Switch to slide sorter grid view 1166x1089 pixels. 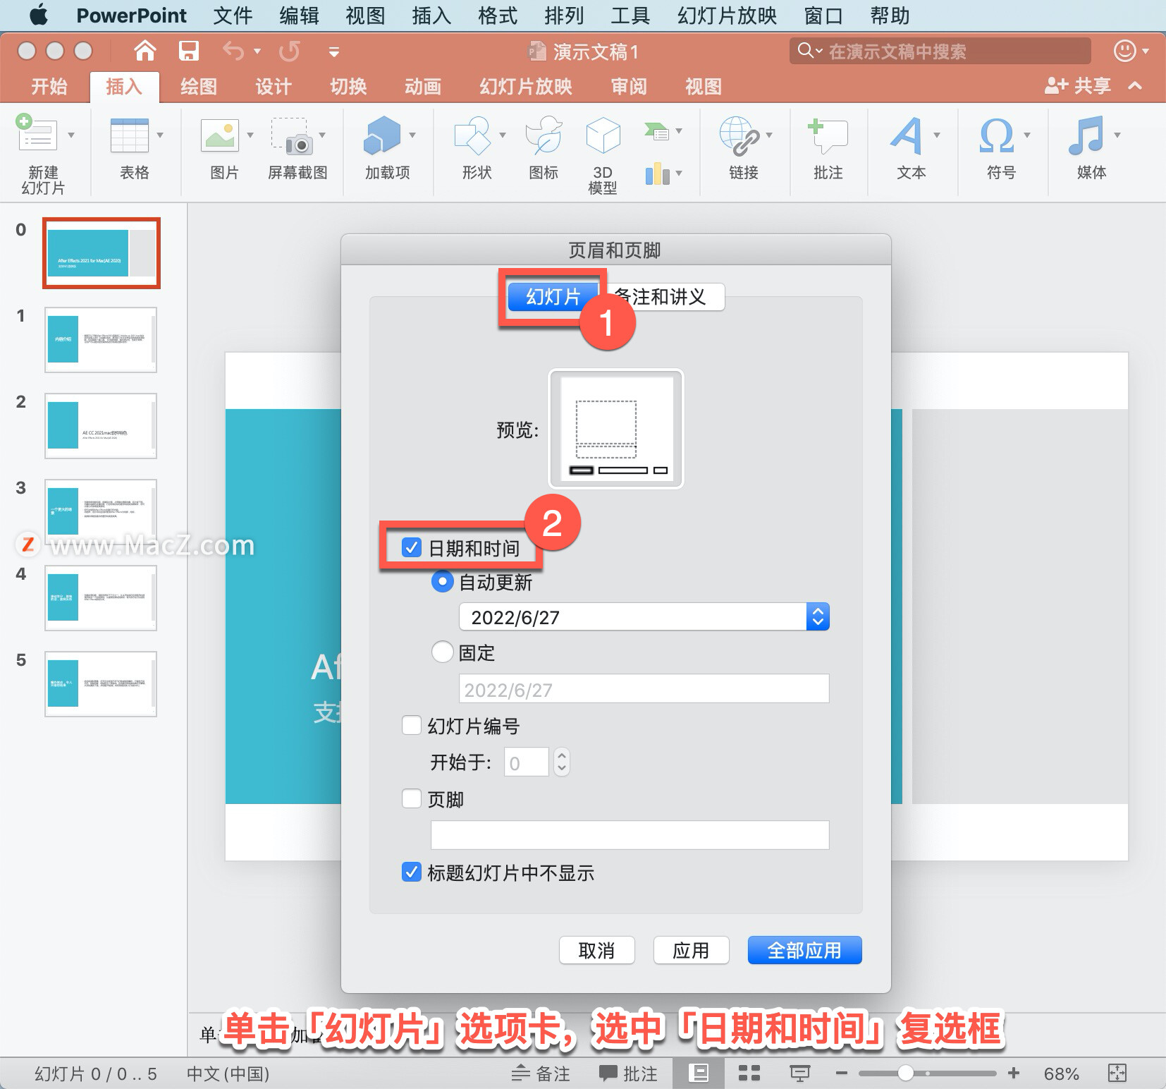click(749, 1073)
